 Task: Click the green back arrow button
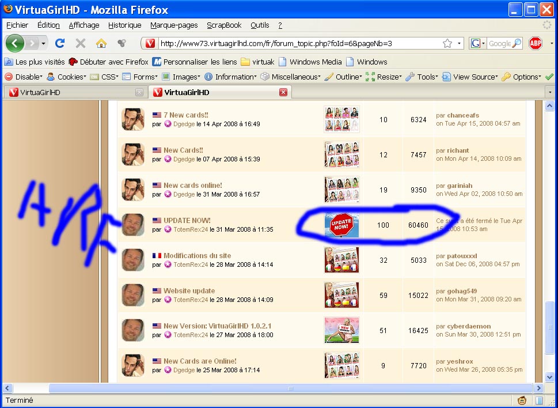tap(15, 43)
